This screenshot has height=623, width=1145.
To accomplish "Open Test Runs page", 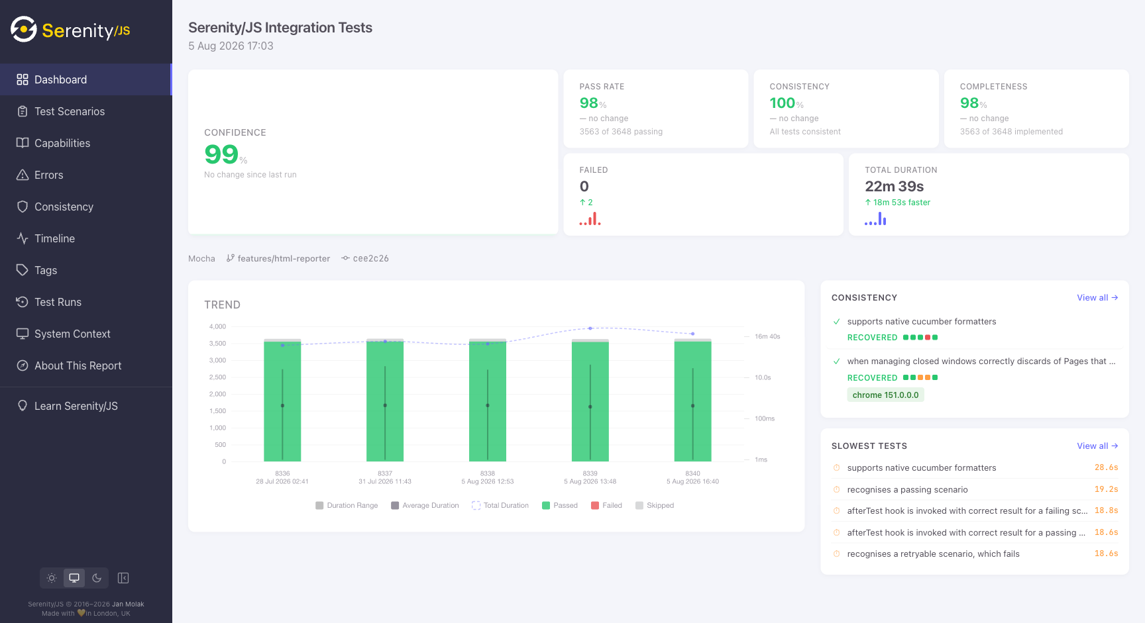I will click(86, 302).
